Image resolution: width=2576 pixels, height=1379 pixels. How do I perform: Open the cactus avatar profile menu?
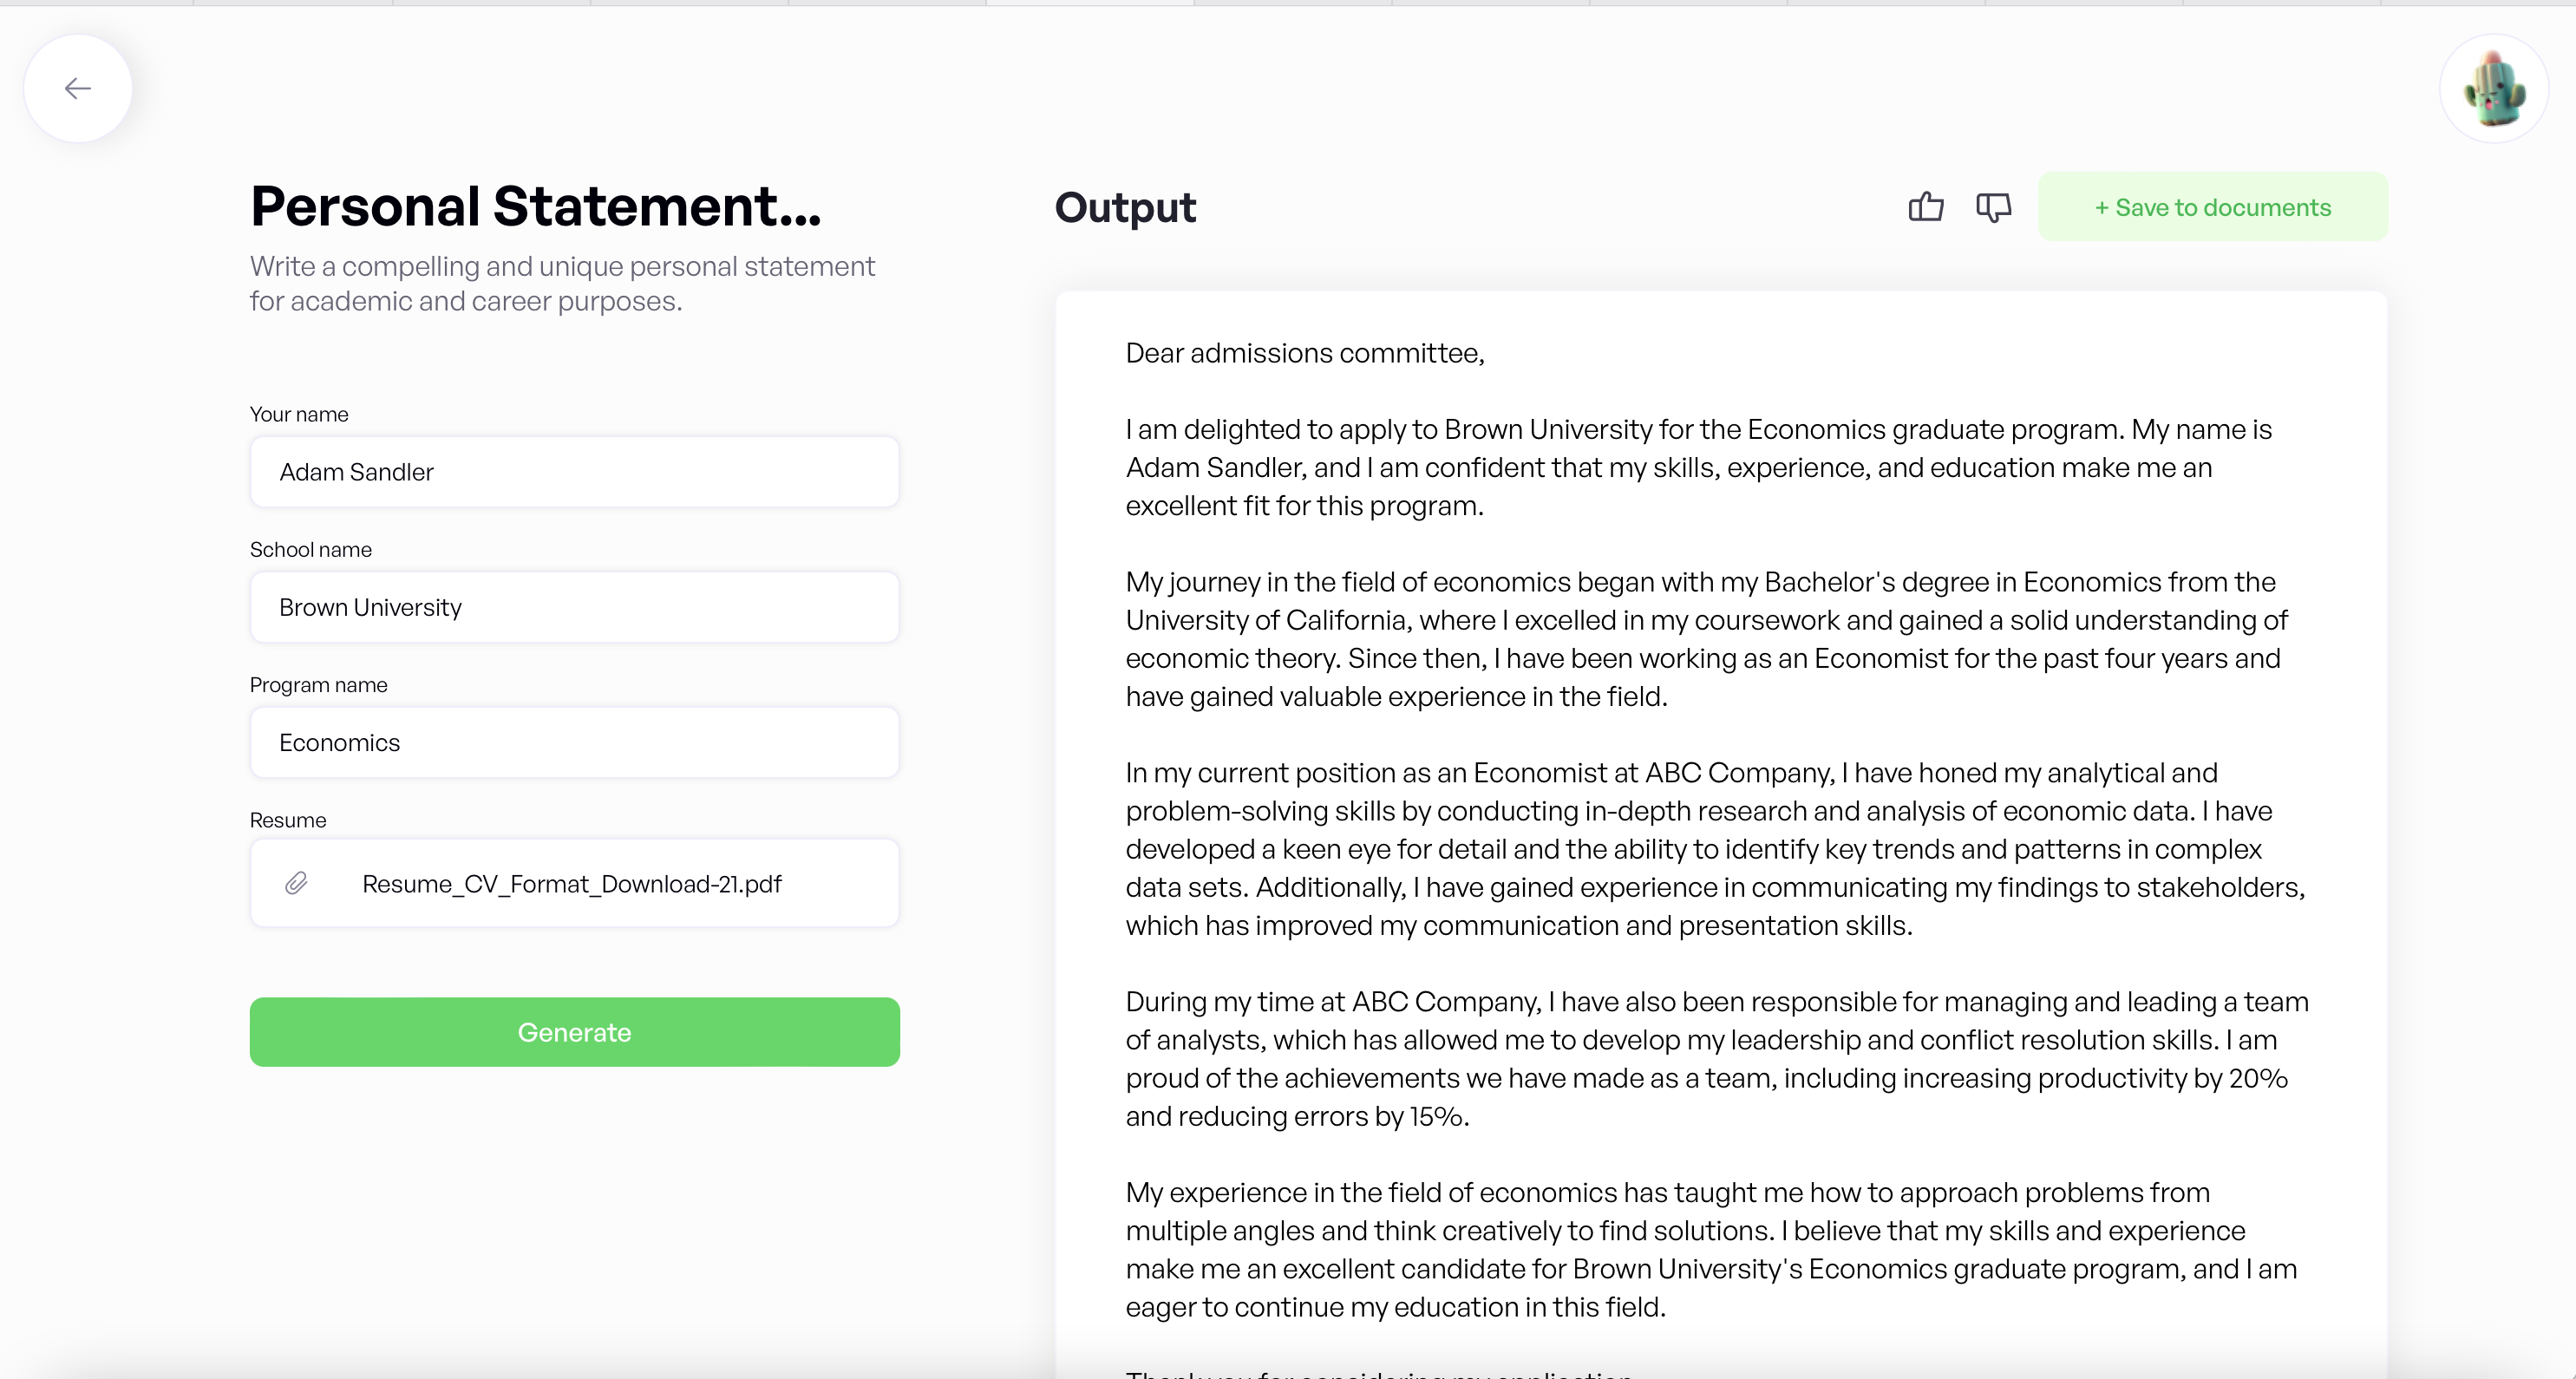2493,89
